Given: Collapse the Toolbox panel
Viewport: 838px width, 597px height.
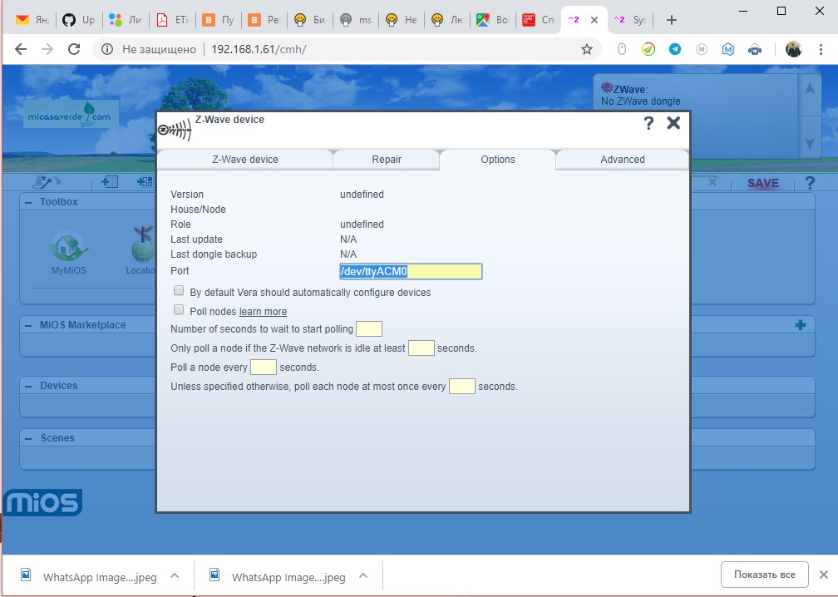Looking at the screenshot, I should click(x=28, y=202).
